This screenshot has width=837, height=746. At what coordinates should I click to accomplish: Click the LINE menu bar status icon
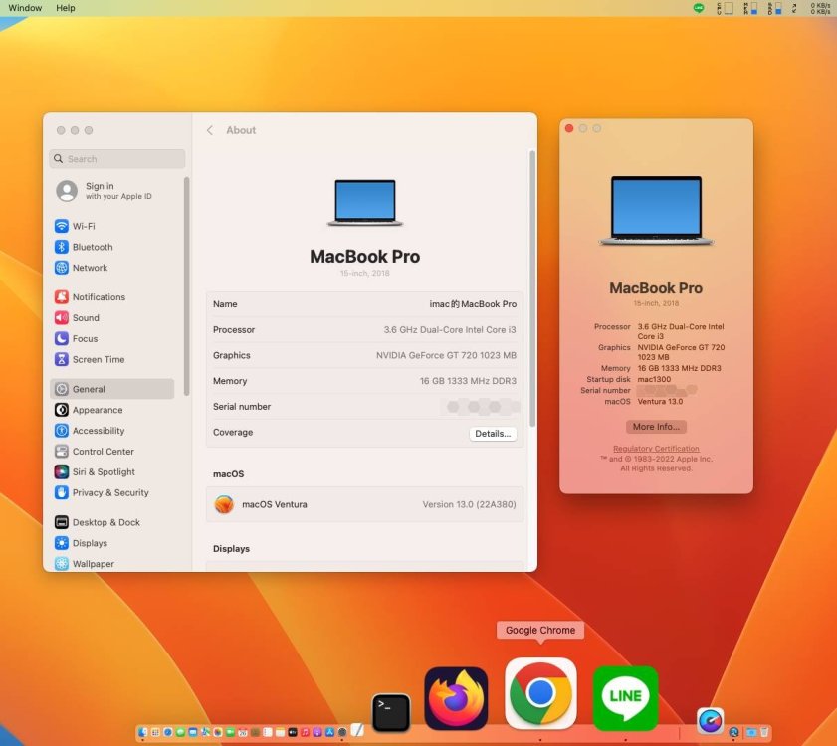pyautogui.click(x=699, y=8)
